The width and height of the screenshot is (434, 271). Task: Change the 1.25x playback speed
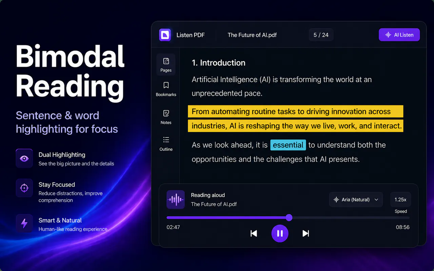coord(400,200)
